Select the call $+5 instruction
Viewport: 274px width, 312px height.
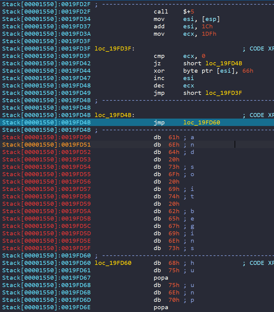174,11
